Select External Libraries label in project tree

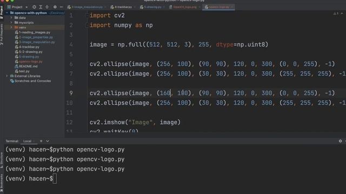coord(28,76)
